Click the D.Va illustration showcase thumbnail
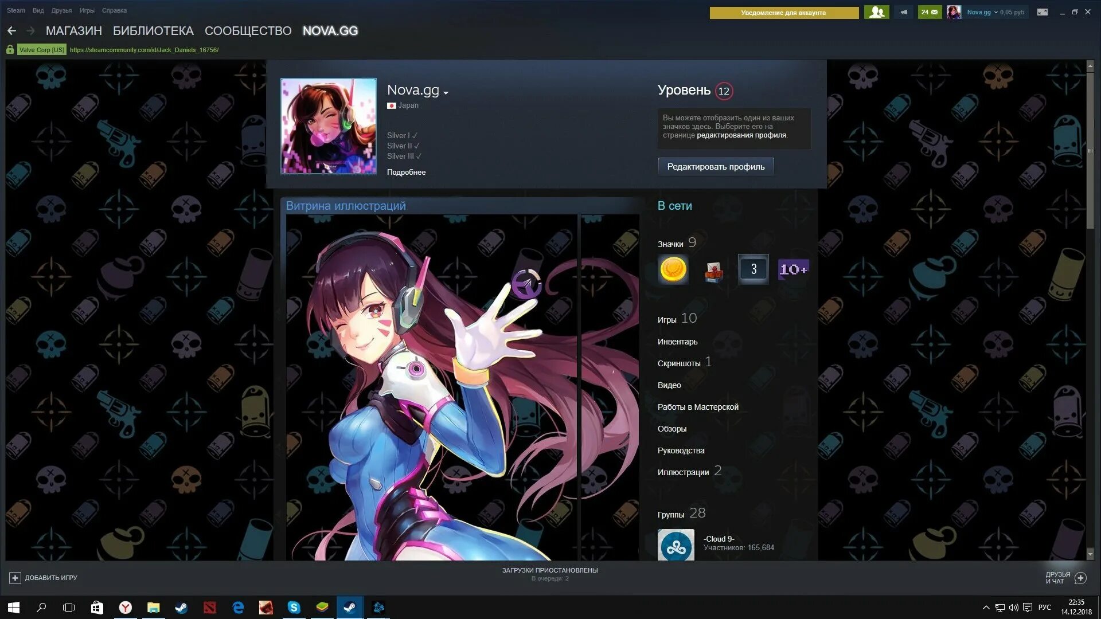This screenshot has height=619, width=1101. click(x=431, y=387)
